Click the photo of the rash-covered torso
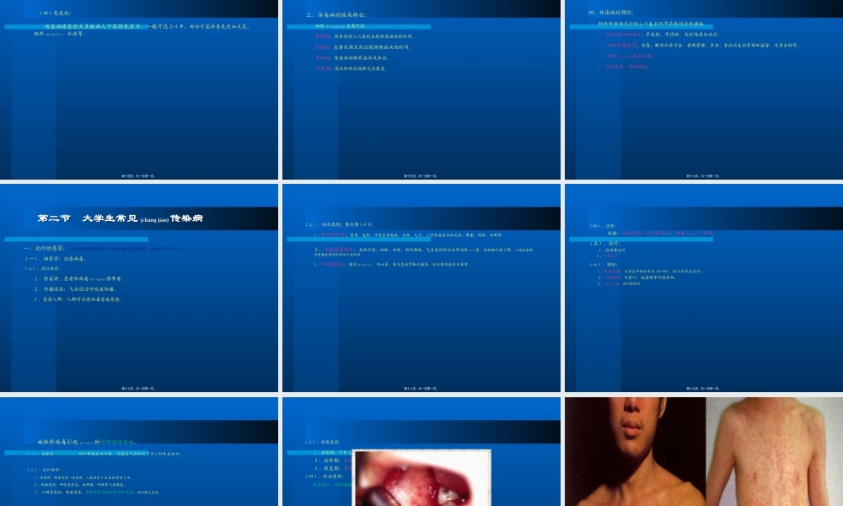 pyautogui.click(x=774, y=451)
